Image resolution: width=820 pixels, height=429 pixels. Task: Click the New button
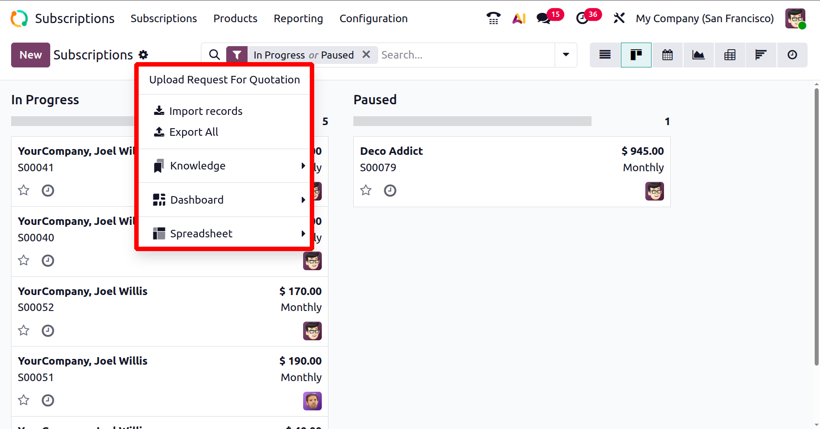(31, 55)
